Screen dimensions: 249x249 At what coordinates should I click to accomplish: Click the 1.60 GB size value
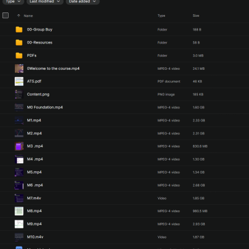point(199,108)
